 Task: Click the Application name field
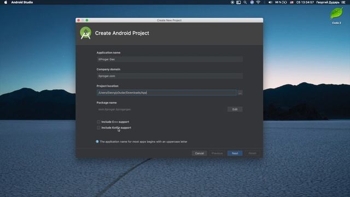tap(170, 59)
